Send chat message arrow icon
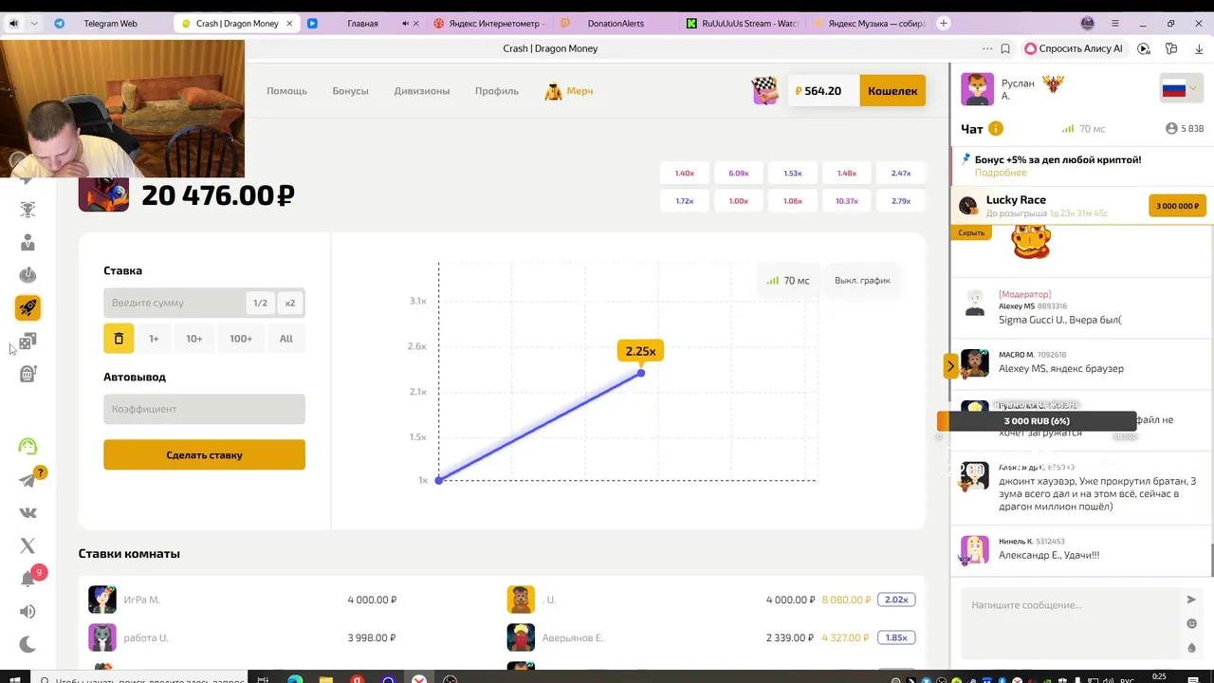 coord(1191,600)
